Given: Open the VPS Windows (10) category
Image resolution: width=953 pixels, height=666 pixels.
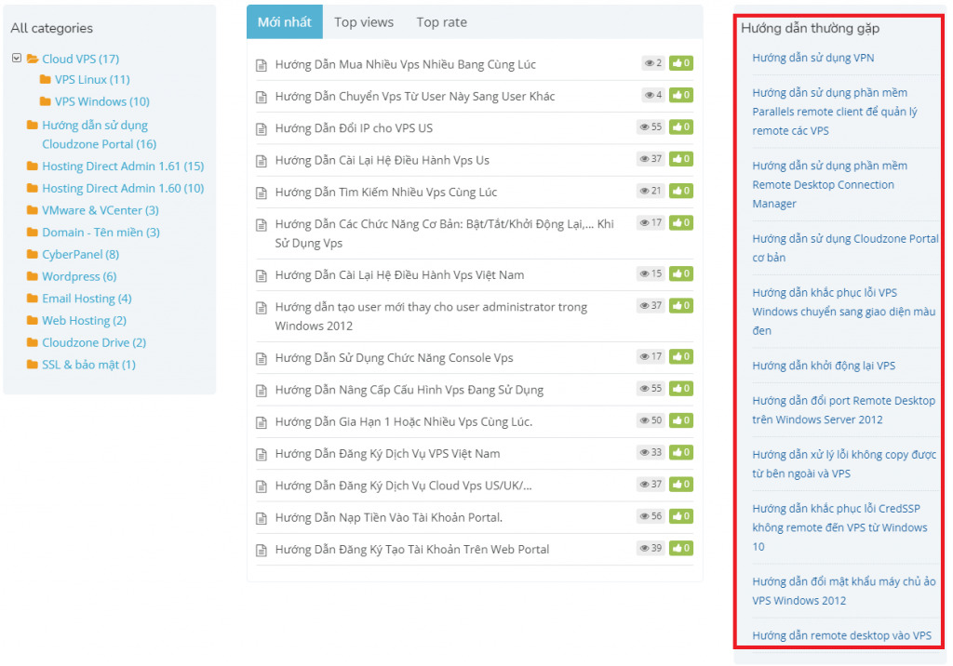Looking at the screenshot, I should [x=101, y=101].
